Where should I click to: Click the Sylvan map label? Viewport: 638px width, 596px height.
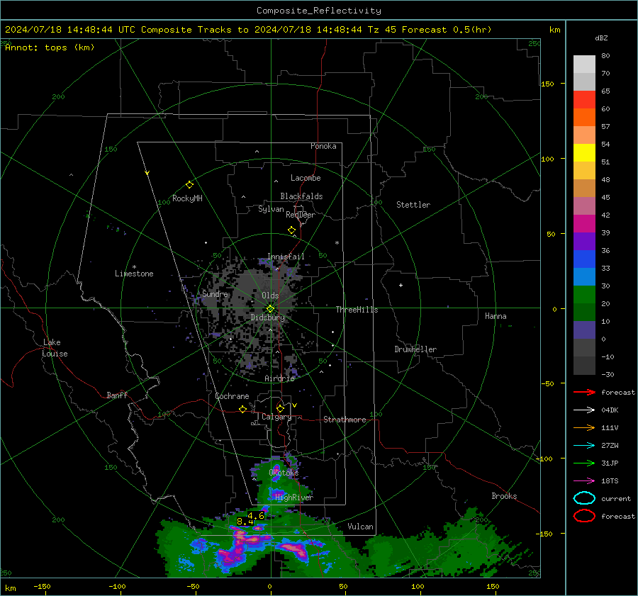271,209
